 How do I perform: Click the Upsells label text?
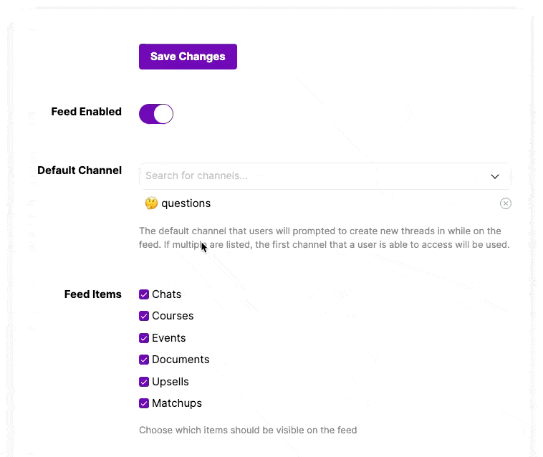(170, 382)
